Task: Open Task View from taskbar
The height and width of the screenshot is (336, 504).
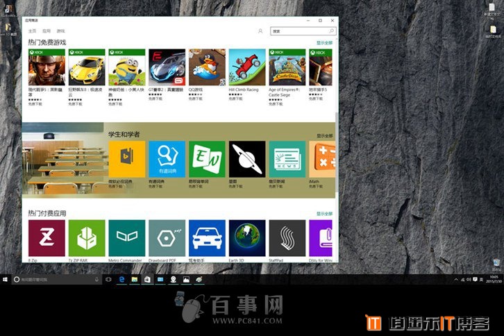Action: click(x=108, y=279)
